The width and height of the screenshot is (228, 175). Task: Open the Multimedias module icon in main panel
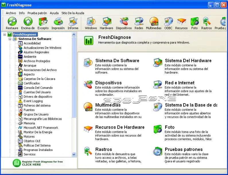click(x=88, y=107)
